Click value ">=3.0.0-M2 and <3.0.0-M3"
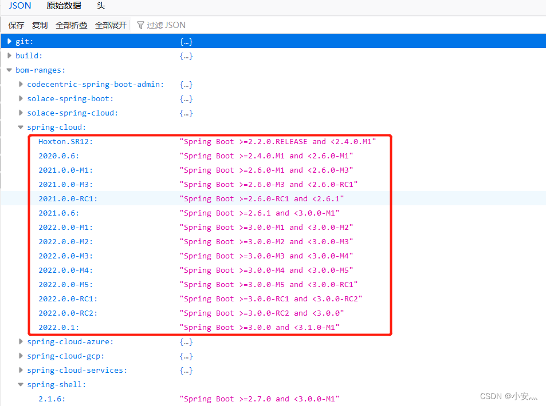Image resolution: width=546 pixels, height=406 pixels. click(266, 241)
